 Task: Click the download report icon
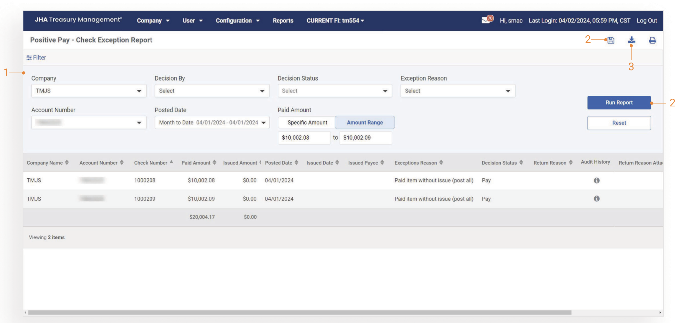point(631,40)
